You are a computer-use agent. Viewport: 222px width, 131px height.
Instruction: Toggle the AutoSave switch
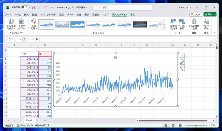25,7
